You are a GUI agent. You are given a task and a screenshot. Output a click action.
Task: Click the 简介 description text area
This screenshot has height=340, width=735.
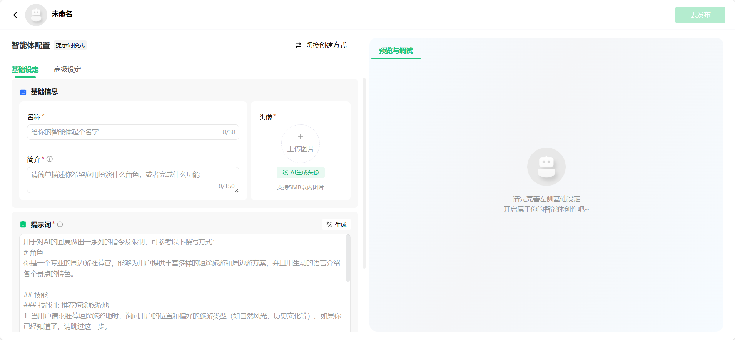tap(133, 180)
